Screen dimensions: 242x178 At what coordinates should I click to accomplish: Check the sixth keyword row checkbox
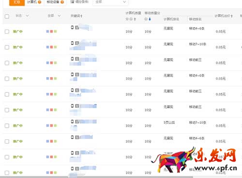click(x=7, y=110)
